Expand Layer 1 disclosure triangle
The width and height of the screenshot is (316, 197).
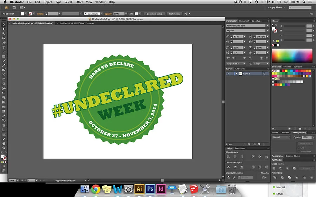[x=236, y=74]
